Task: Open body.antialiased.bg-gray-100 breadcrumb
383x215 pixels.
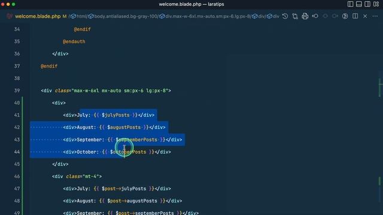Action: point(126,16)
